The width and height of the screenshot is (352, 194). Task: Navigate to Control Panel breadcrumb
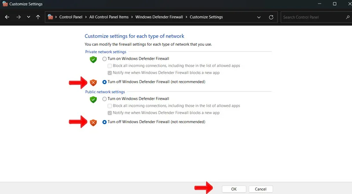pyautogui.click(x=71, y=17)
